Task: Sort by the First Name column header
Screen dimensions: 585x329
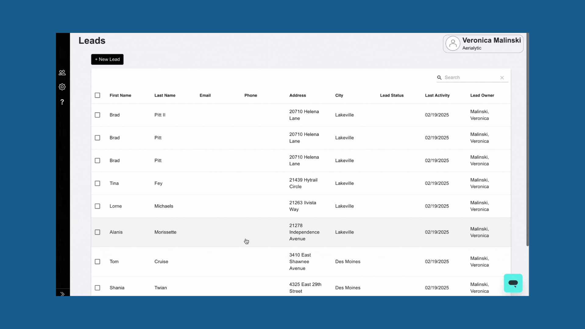Action: 120,95
